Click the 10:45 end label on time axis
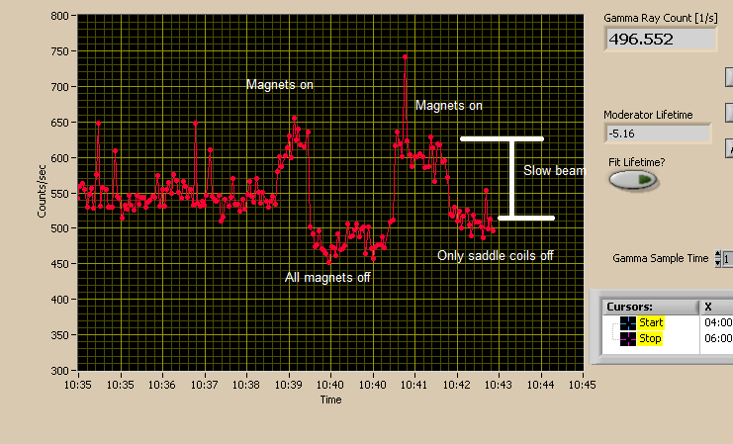The width and height of the screenshot is (733, 444). 582,385
